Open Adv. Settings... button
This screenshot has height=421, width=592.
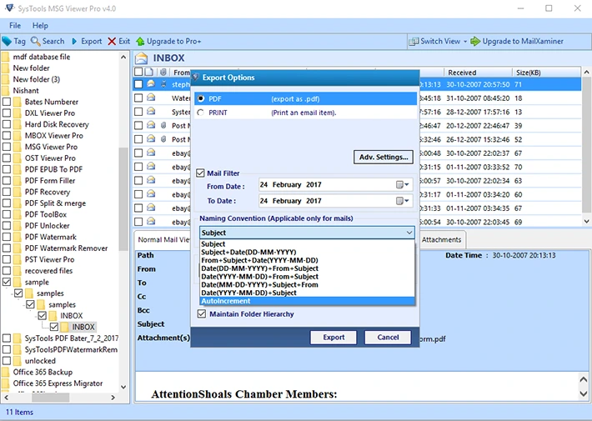pos(384,157)
